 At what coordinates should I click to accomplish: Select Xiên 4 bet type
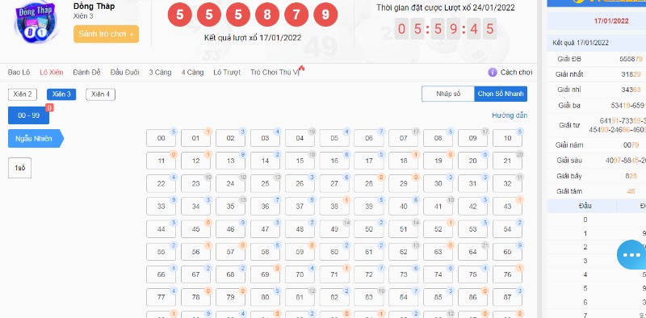(100, 94)
